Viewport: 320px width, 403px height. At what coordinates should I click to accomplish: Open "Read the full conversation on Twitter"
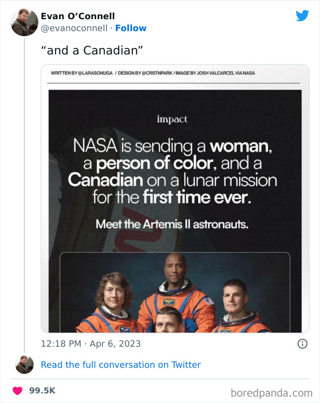coord(121,365)
